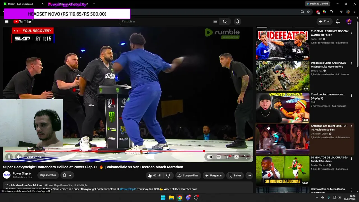Bookmark this page with the star
This screenshot has height=202, width=359.
pyautogui.click(x=308, y=12)
